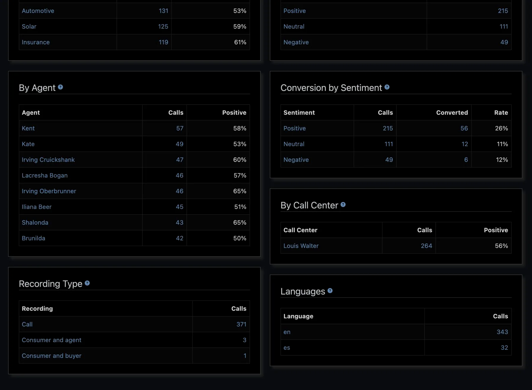Click Positive in Conversion by Sentiment table
The height and width of the screenshot is (390, 532).
pos(294,128)
